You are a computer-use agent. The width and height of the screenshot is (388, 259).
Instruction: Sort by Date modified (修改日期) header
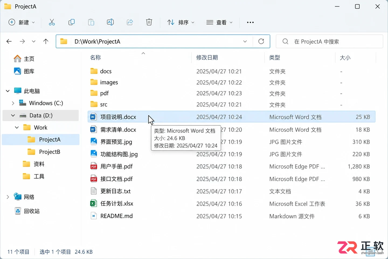coord(207,57)
